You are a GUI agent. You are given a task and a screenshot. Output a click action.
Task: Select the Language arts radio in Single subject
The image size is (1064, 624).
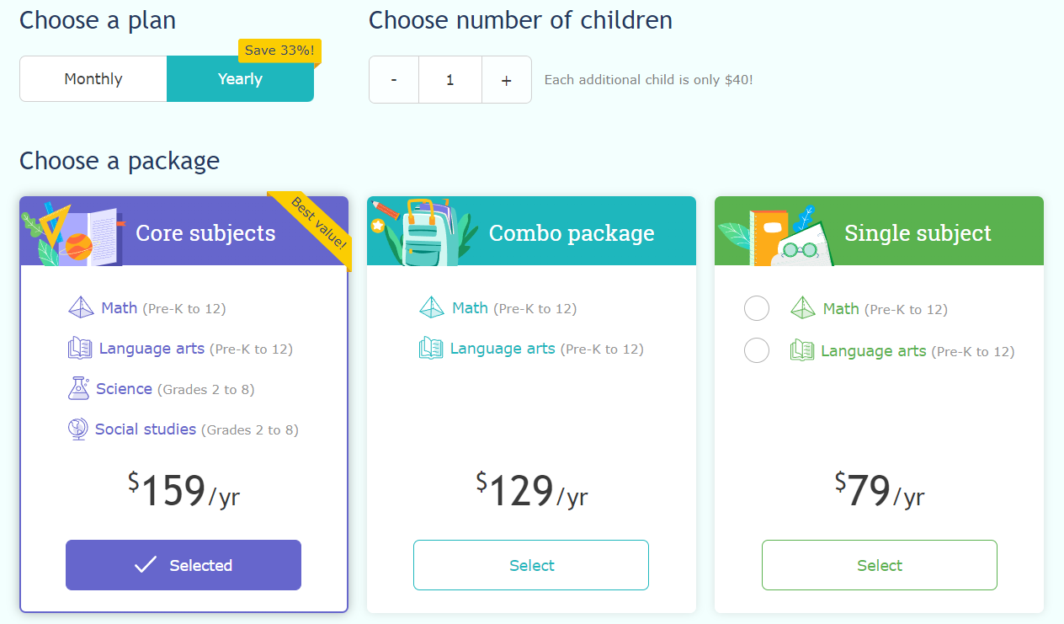click(x=757, y=350)
